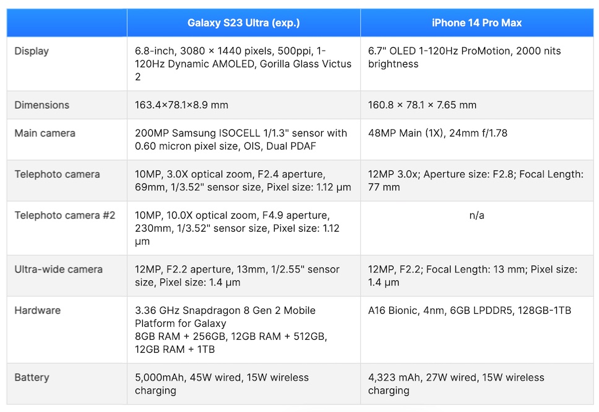599x412 pixels.
Task: Select the Display row label
Action: (x=32, y=51)
